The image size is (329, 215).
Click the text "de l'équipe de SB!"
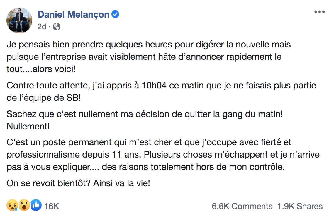[x=44, y=98]
